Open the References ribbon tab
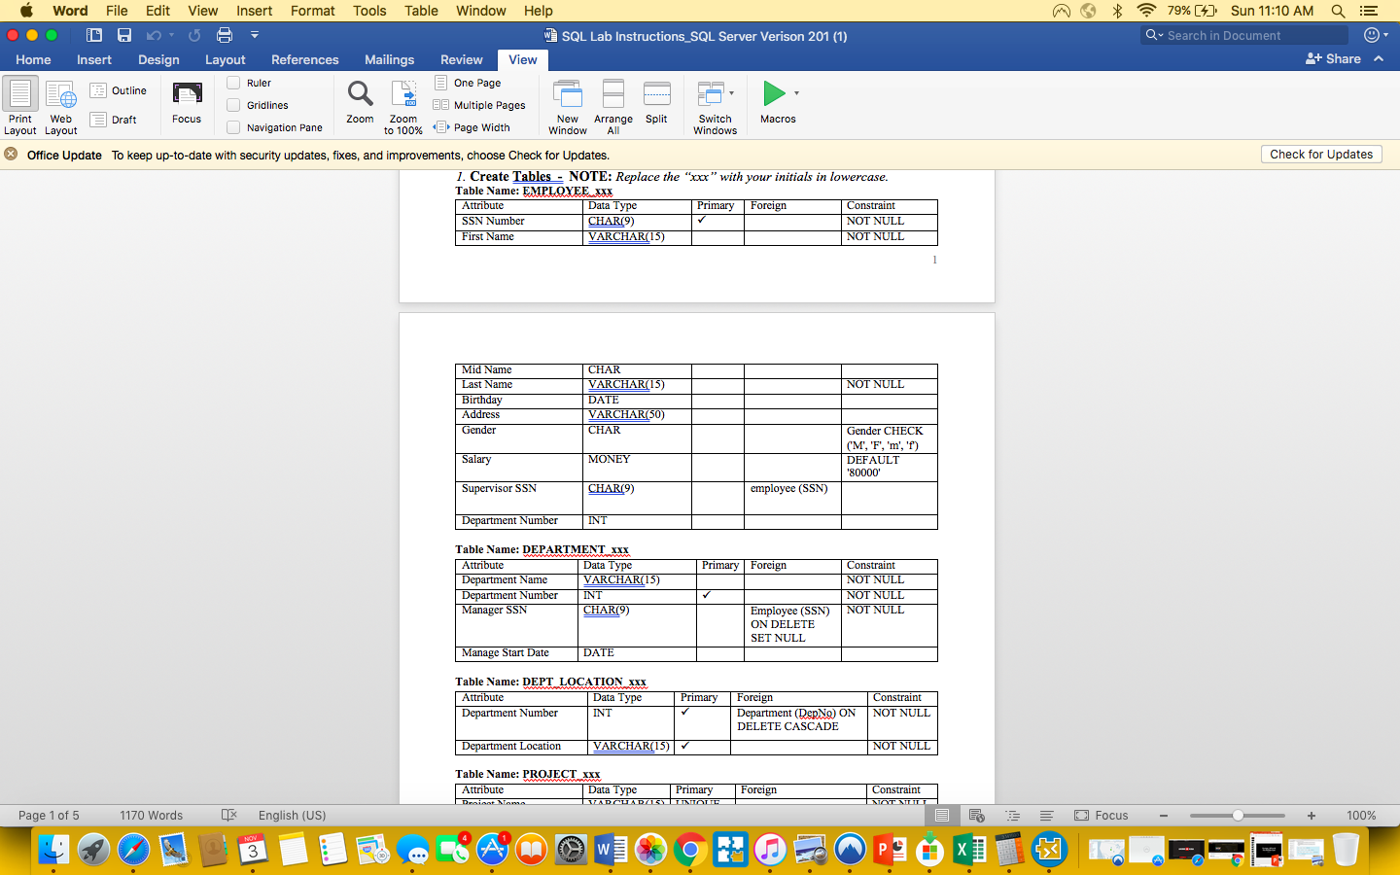This screenshot has width=1400, height=875. tap(305, 59)
